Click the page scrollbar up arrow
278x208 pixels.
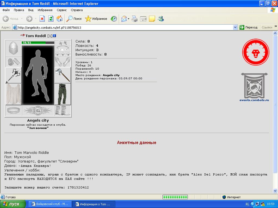(x=275, y=33)
